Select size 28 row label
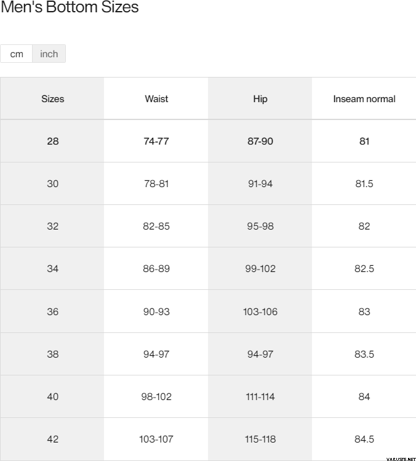 click(x=53, y=141)
